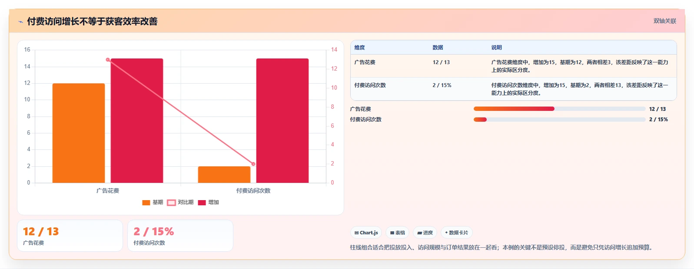Viewport: 694px width, 269px height.
Task: Click the 16 tick on the chart axis
Action: (x=27, y=50)
